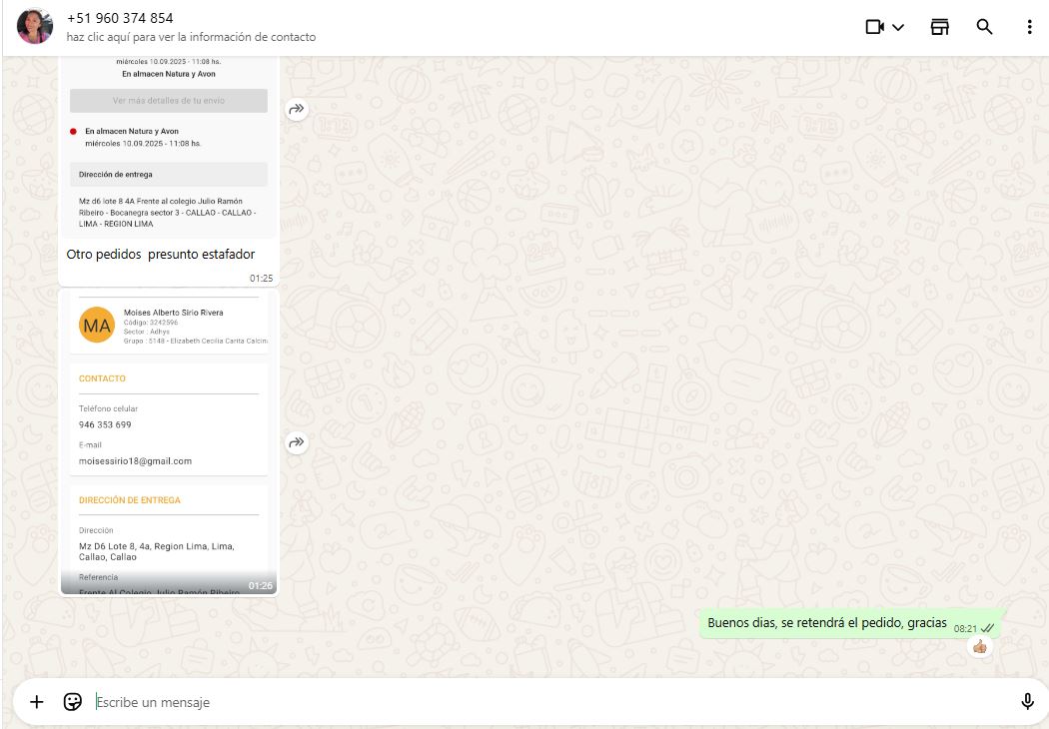The image size is (1049, 729).
Task: Open the emoji and sticker picker
Action: [72, 702]
